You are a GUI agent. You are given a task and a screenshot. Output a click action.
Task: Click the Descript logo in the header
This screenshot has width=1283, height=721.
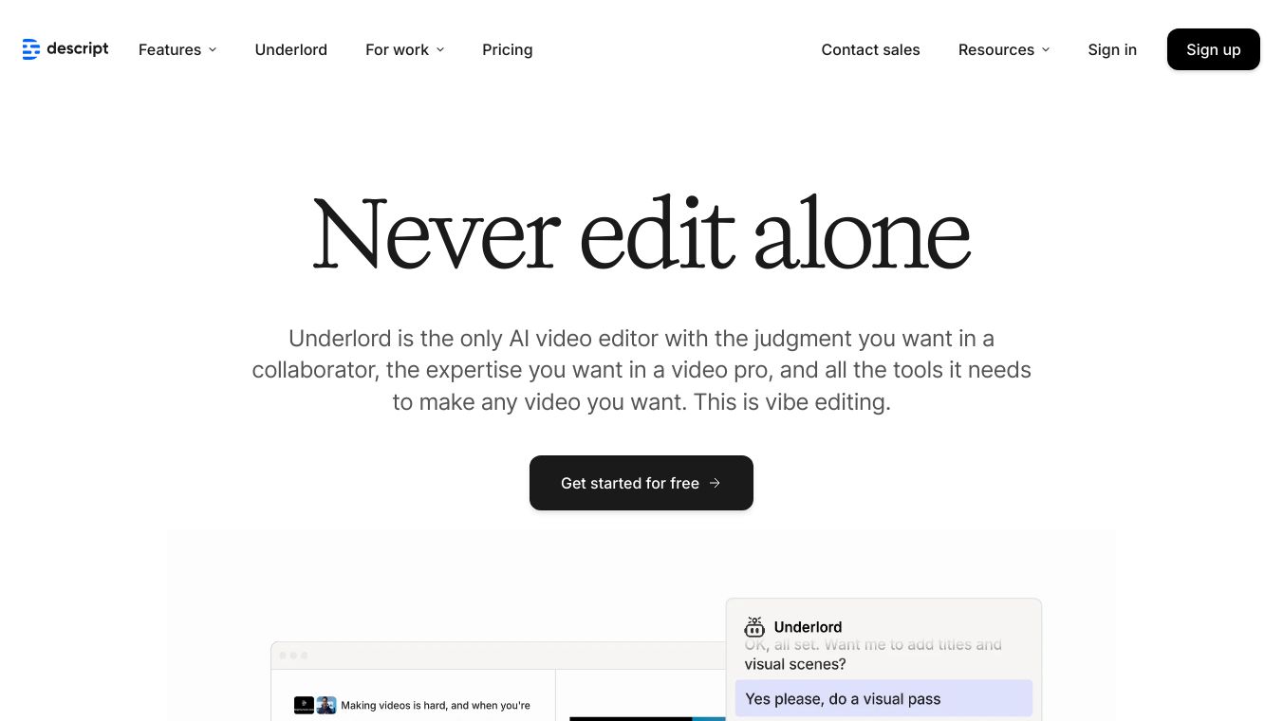click(x=65, y=49)
